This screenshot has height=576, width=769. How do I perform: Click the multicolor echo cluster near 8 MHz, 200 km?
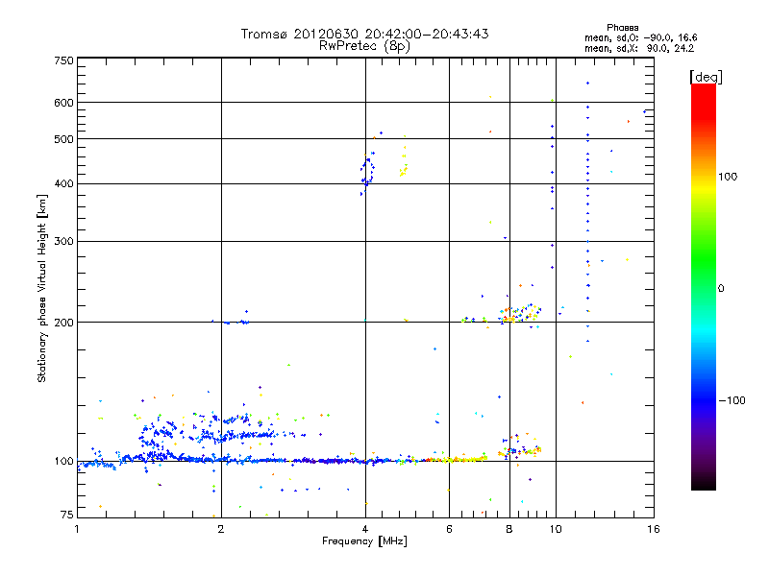coord(521,314)
